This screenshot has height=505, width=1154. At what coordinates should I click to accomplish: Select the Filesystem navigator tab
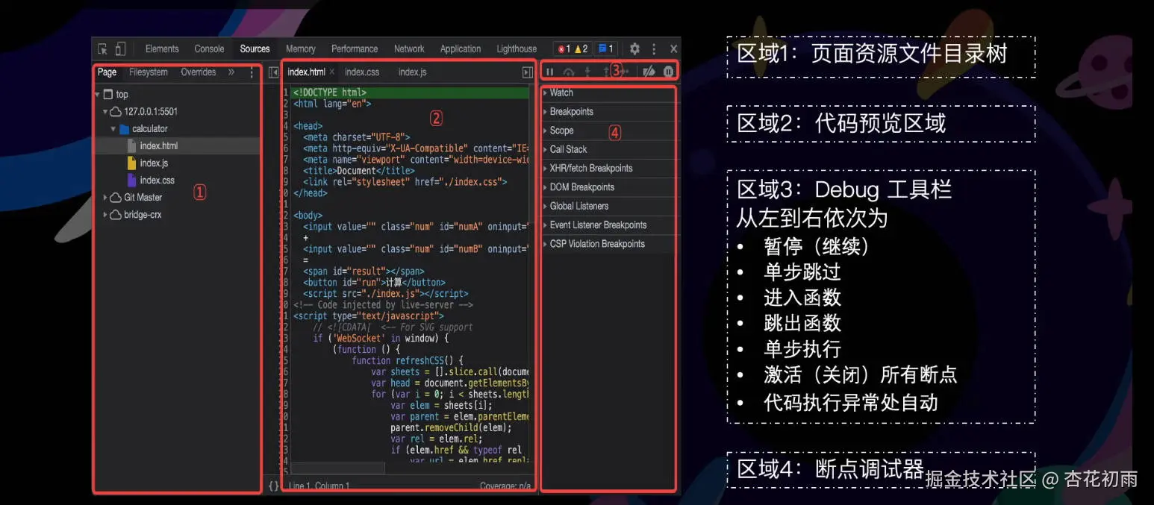tap(149, 72)
